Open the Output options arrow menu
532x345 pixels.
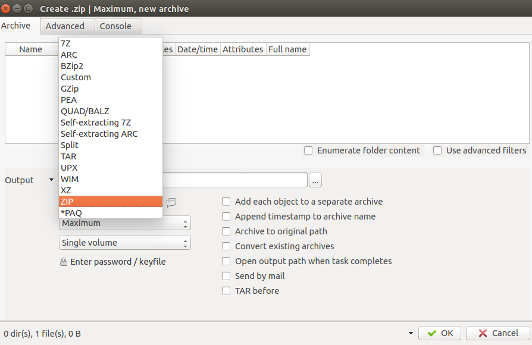(x=51, y=180)
